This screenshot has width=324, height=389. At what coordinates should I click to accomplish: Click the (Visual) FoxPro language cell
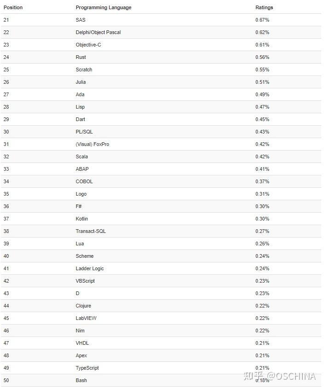(x=92, y=144)
